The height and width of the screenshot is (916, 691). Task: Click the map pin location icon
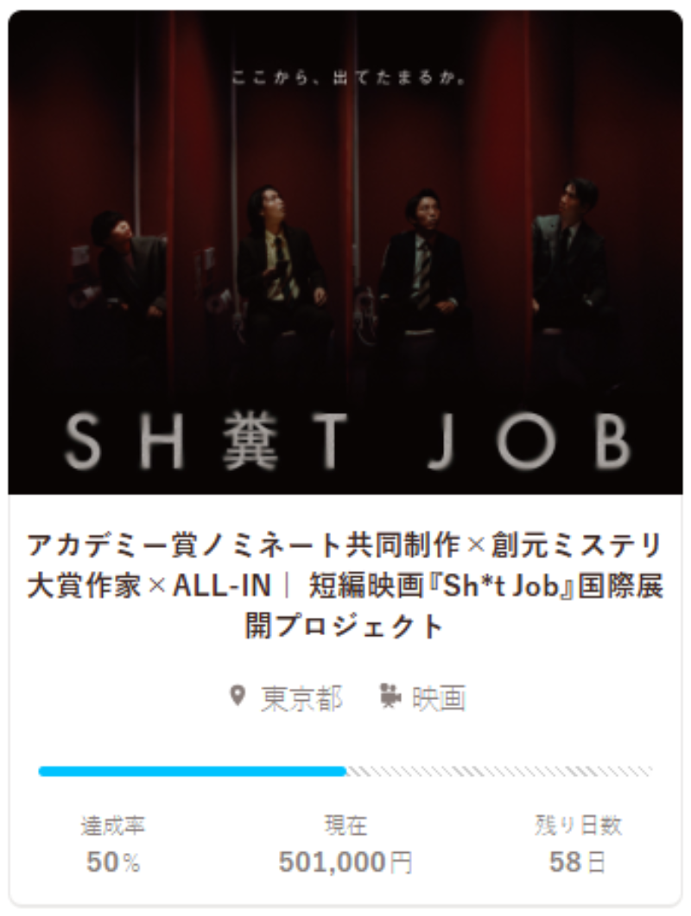(x=238, y=696)
